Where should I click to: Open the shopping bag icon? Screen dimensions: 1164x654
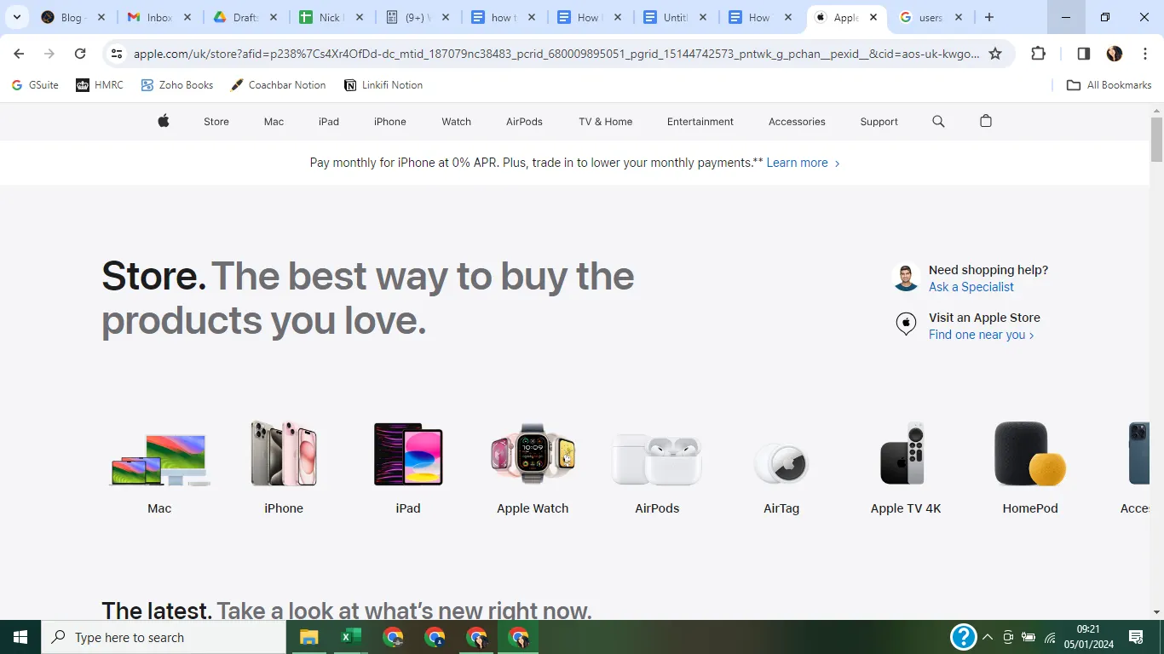(986, 121)
